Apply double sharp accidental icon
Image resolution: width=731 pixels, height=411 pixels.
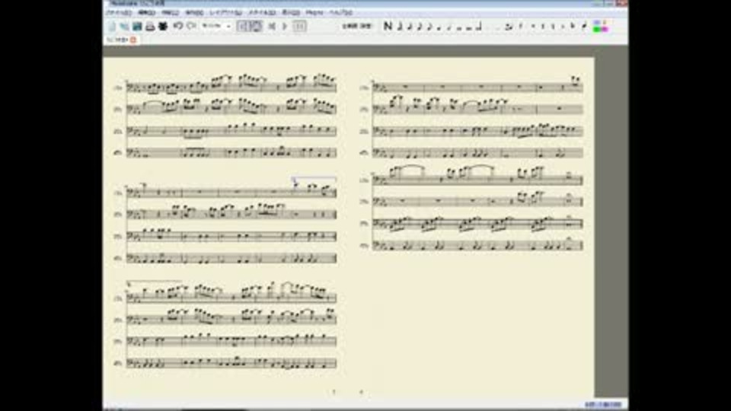532,27
